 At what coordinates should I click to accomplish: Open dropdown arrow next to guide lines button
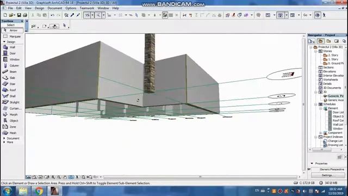click(x=92, y=15)
